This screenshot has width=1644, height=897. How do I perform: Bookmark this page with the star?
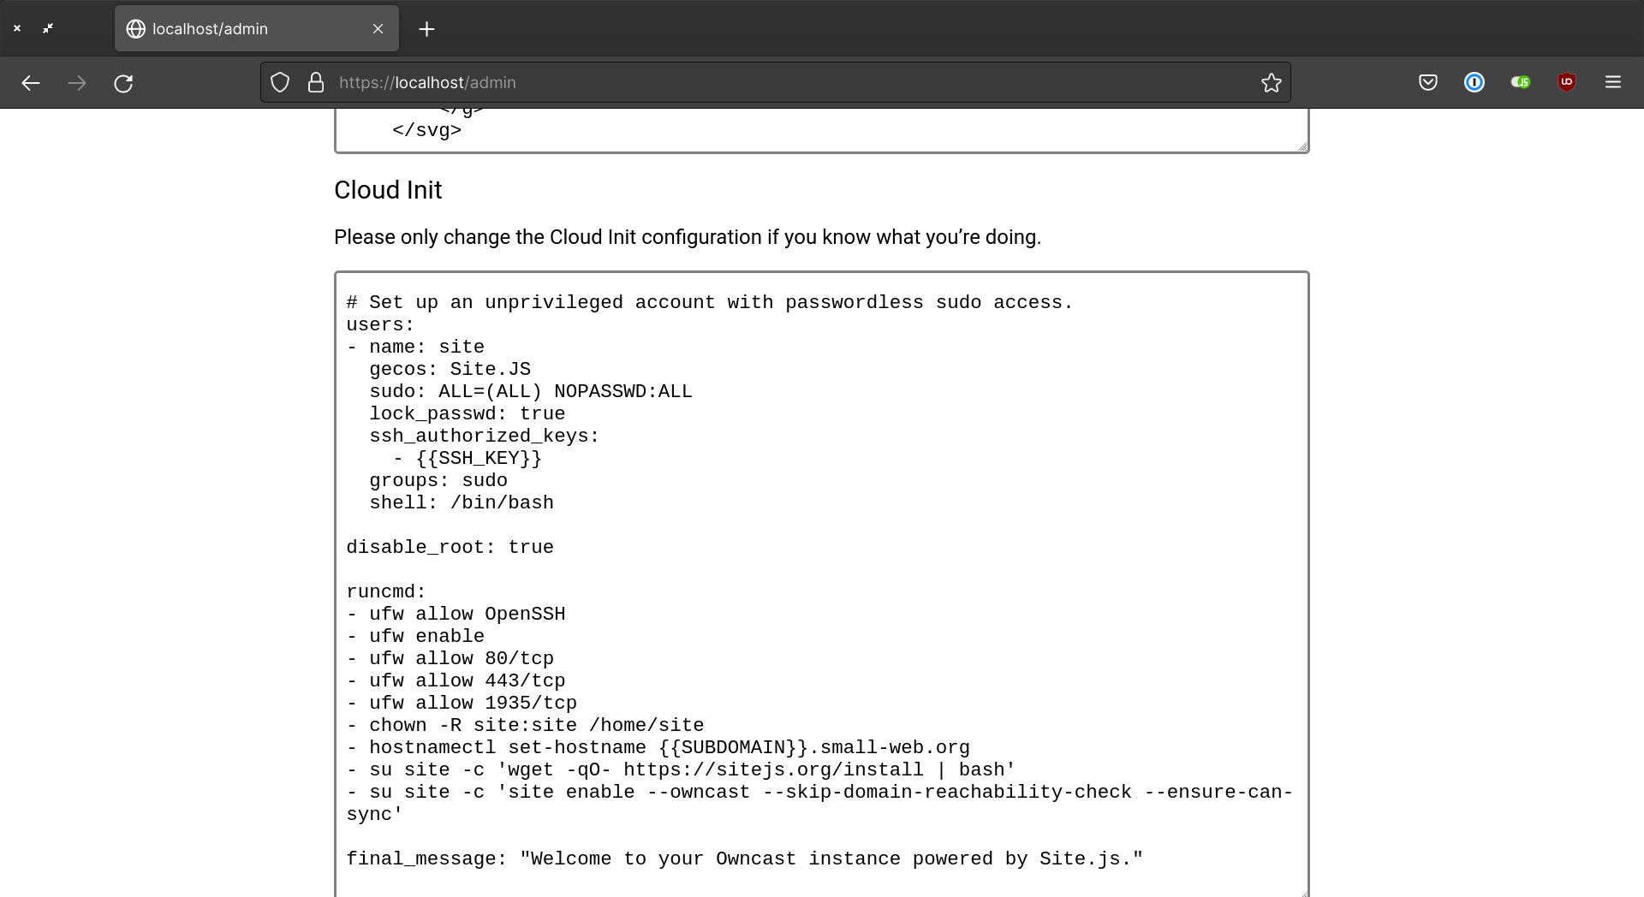pos(1272,82)
